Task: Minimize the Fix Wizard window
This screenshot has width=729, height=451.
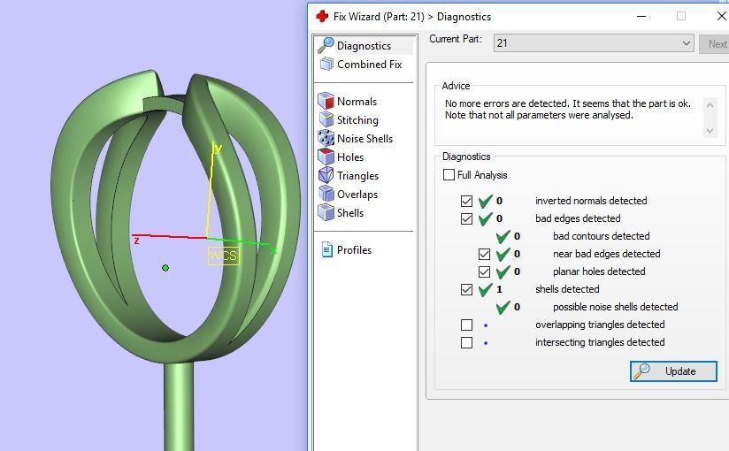Action: pos(641,16)
